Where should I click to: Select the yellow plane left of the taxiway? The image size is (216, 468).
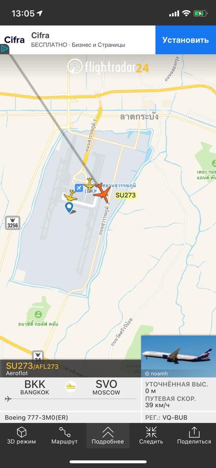pos(71,196)
